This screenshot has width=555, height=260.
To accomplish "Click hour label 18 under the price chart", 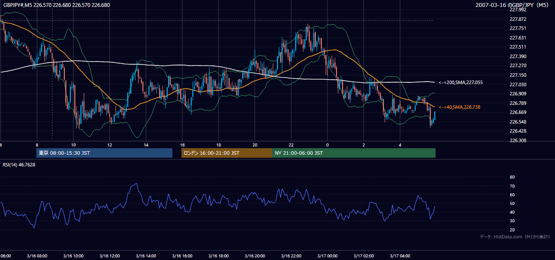I will coord(218,145).
